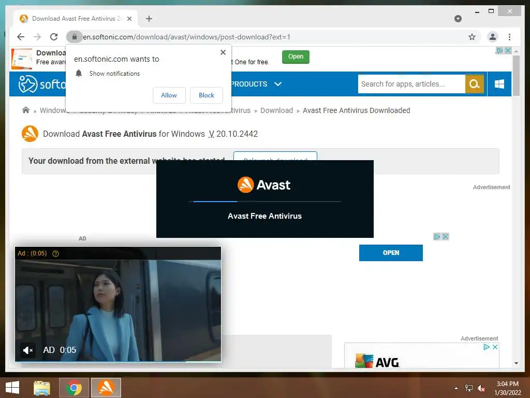Screen dimensions: 530x398
Task: Open AdChoices info on top banner
Action: [x=499, y=50]
